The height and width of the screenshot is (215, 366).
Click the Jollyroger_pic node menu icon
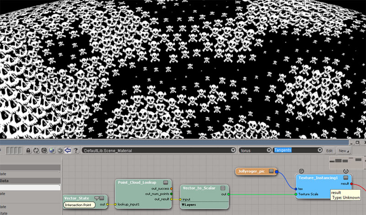pyautogui.click(x=271, y=171)
